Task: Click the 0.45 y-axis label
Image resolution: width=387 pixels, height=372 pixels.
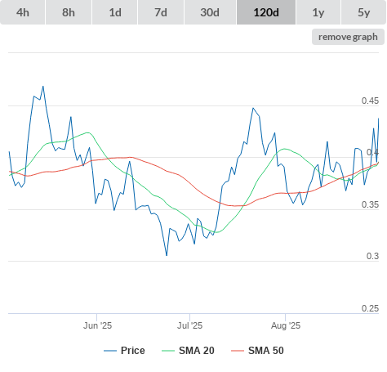Action: tap(370, 101)
